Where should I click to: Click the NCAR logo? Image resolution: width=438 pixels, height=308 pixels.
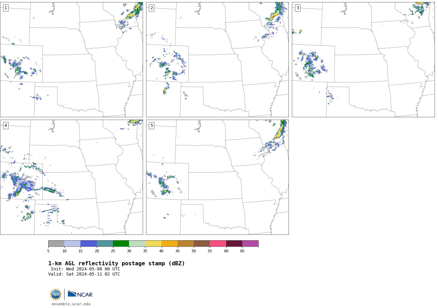click(80, 294)
